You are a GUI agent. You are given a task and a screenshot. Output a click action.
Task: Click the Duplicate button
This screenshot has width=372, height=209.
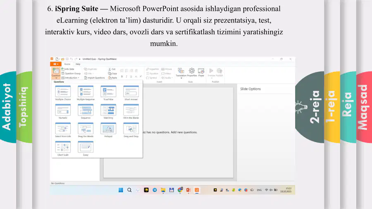(91, 69)
